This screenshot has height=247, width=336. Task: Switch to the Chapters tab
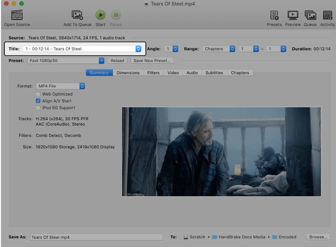pyautogui.click(x=240, y=73)
